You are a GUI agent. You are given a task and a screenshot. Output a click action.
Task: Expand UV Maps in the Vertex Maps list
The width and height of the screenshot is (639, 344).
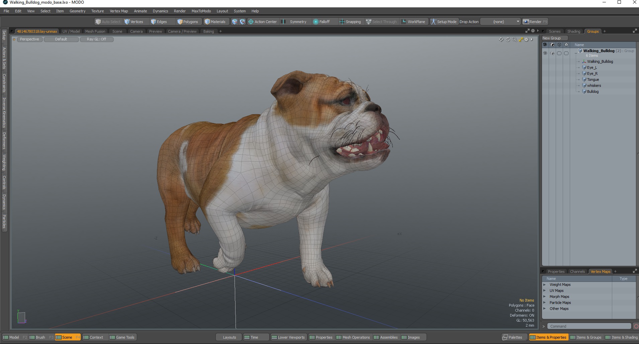tap(544, 291)
